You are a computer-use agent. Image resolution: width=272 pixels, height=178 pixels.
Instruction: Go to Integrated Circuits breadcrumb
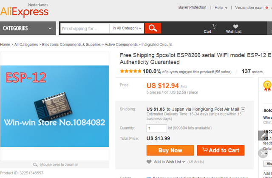(x=157, y=45)
